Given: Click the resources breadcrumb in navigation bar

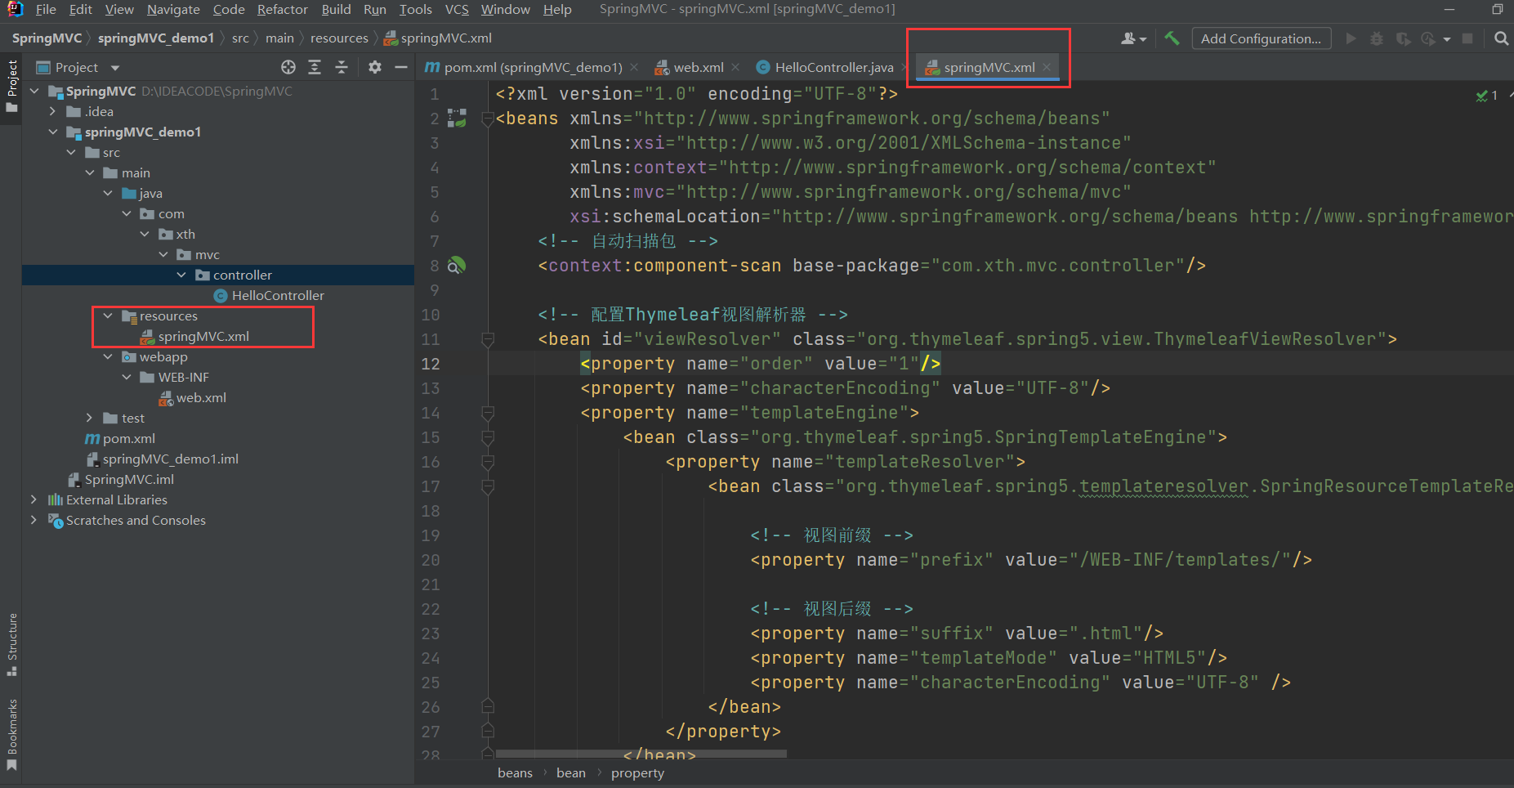Looking at the screenshot, I should tap(339, 38).
